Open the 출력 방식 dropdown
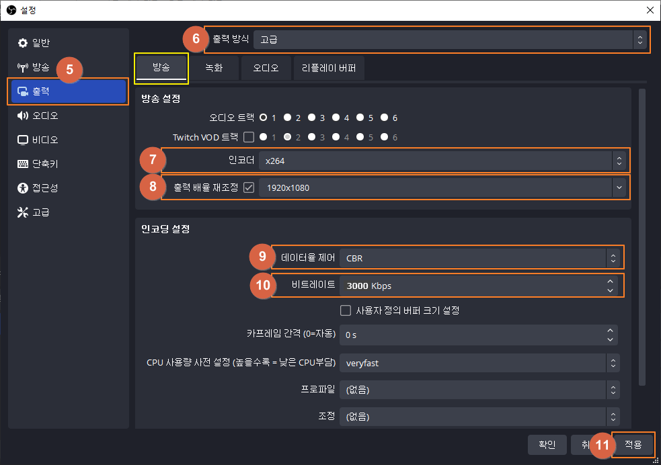Image resolution: width=661 pixels, height=465 pixels. (x=450, y=40)
